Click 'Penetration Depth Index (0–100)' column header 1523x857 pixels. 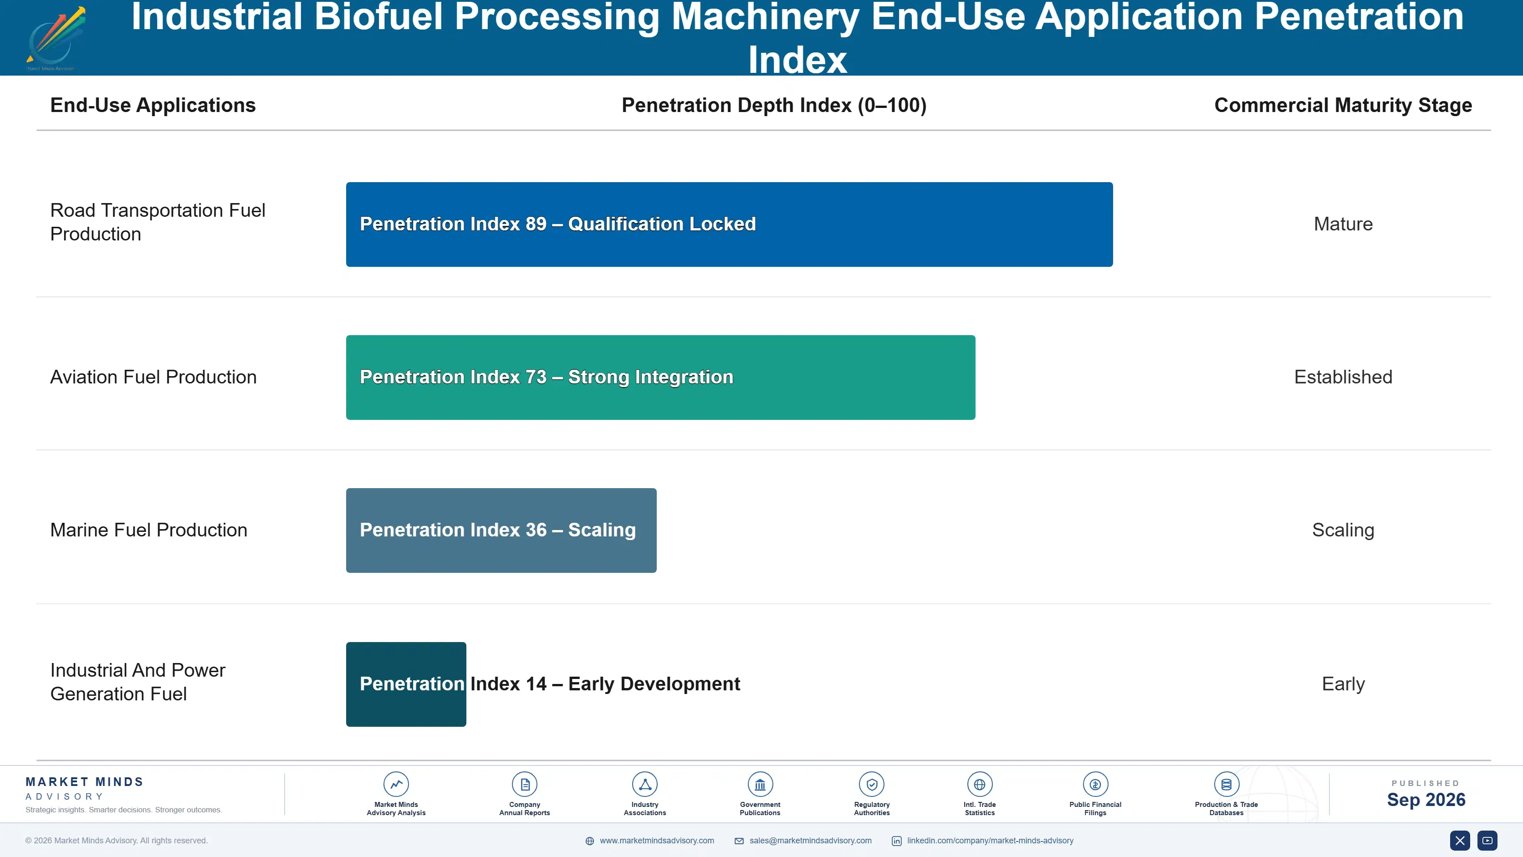click(x=774, y=105)
